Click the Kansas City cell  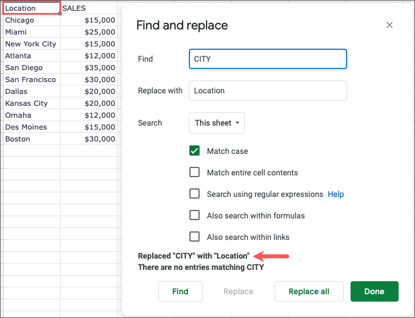click(31, 104)
